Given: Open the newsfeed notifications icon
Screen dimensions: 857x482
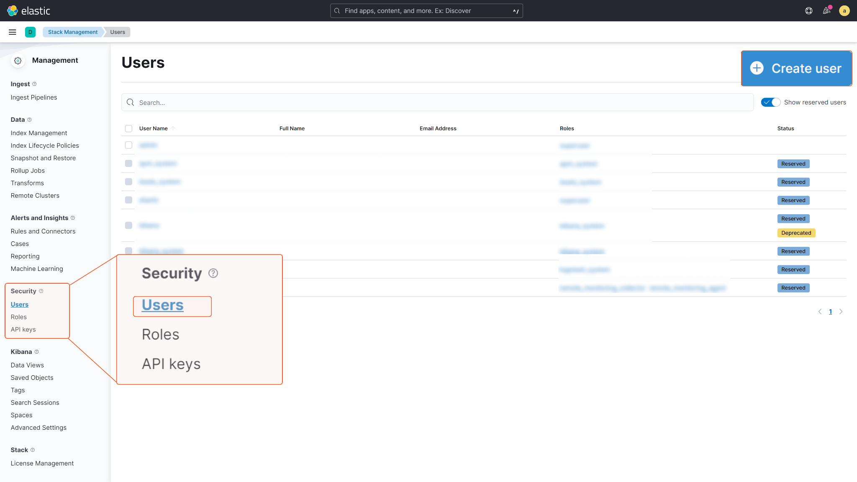Looking at the screenshot, I should (x=826, y=11).
